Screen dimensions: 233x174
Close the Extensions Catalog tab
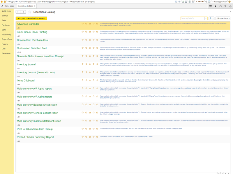(x=35, y=6)
